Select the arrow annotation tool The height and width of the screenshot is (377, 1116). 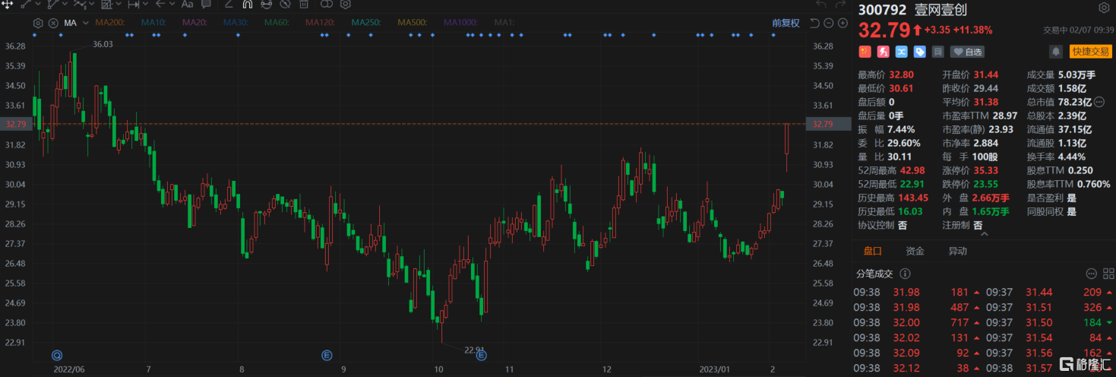(161, 5)
